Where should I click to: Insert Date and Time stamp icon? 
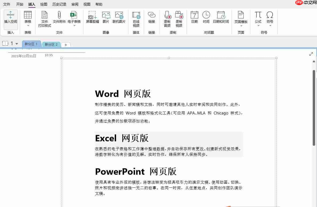pos(221,15)
